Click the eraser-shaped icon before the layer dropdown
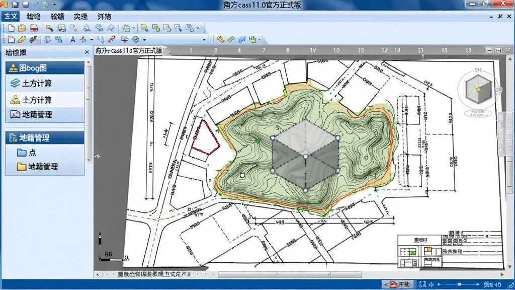Viewport: 515px width, 290px height. coord(111,28)
